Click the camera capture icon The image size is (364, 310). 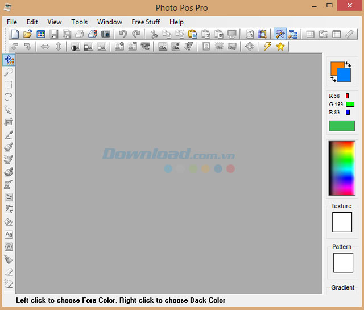click(106, 34)
